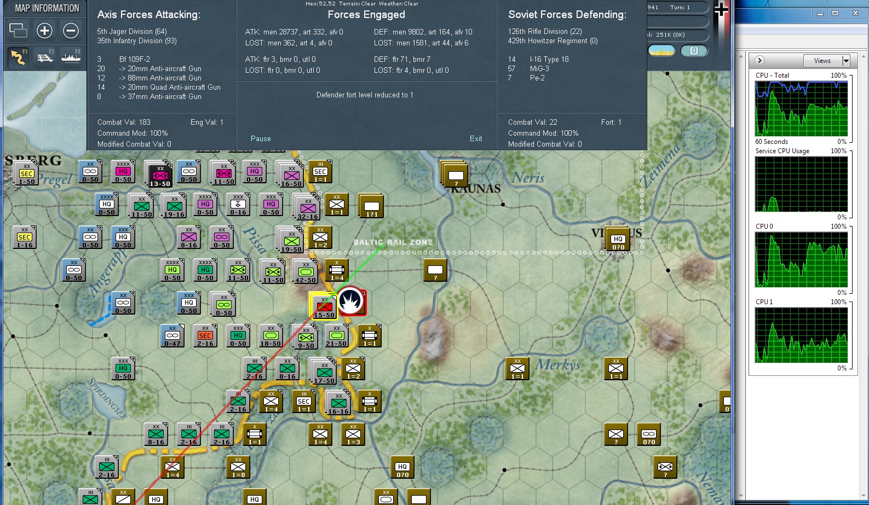Select the 21-50 armored counter
Screen dimensions: 869x505
pyautogui.click(x=336, y=335)
